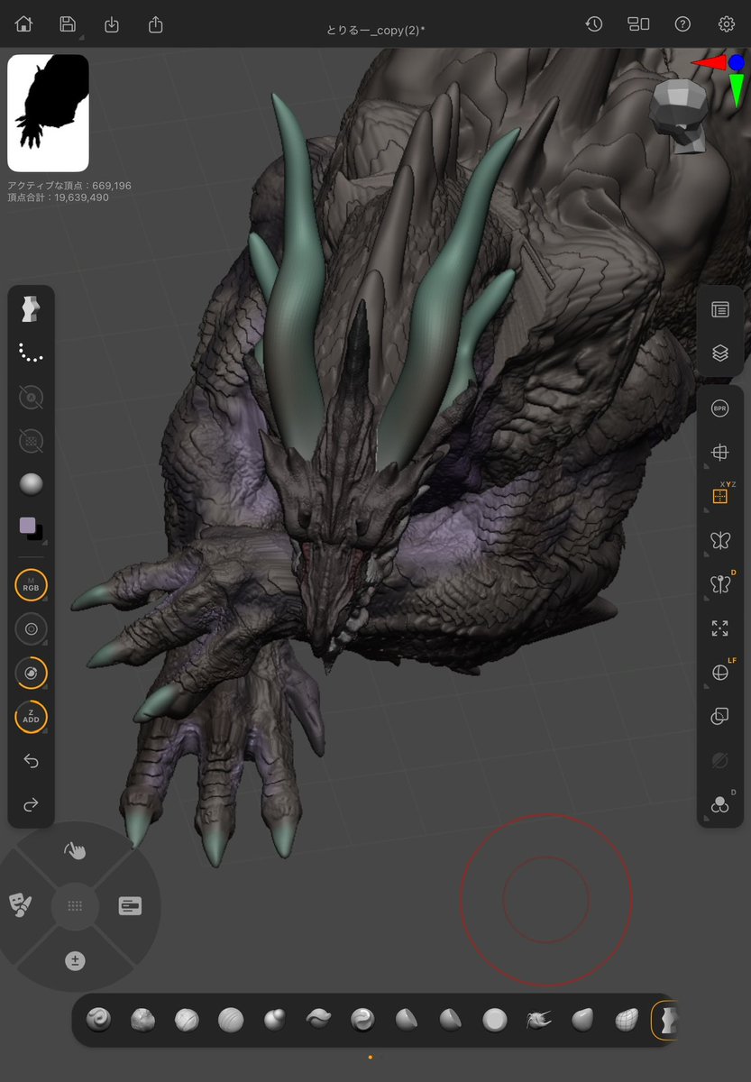Screen dimensions: 751x1082
Task: Open the disabled alpha slot
Action: (31, 397)
